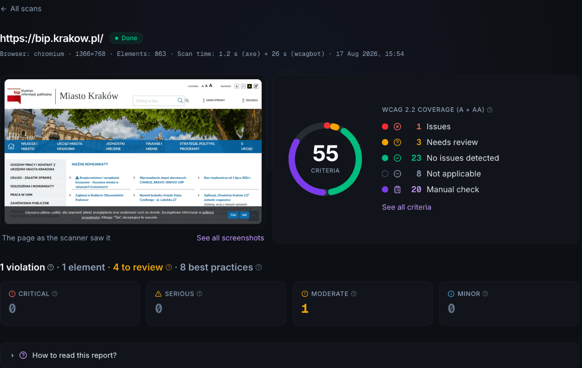Select the 8 best practices summary text

pyautogui.click(x=216, y=268)
